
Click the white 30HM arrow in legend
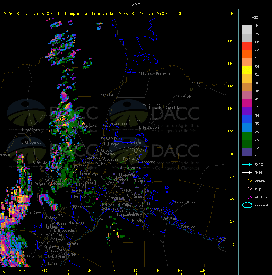coord(247,172)
